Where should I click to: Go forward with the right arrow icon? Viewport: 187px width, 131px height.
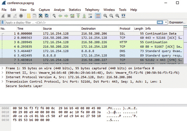66,16
